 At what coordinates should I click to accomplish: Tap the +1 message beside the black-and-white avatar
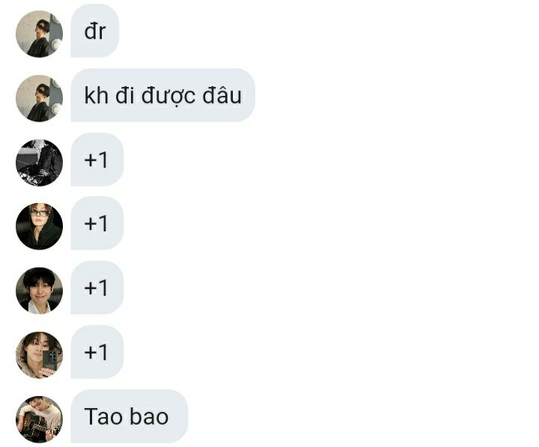click(97, 159)
